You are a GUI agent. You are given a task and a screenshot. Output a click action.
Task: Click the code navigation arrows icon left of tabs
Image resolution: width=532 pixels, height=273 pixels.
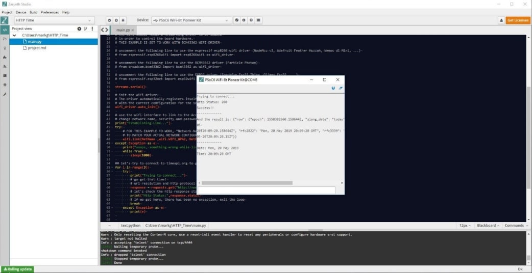105,30
